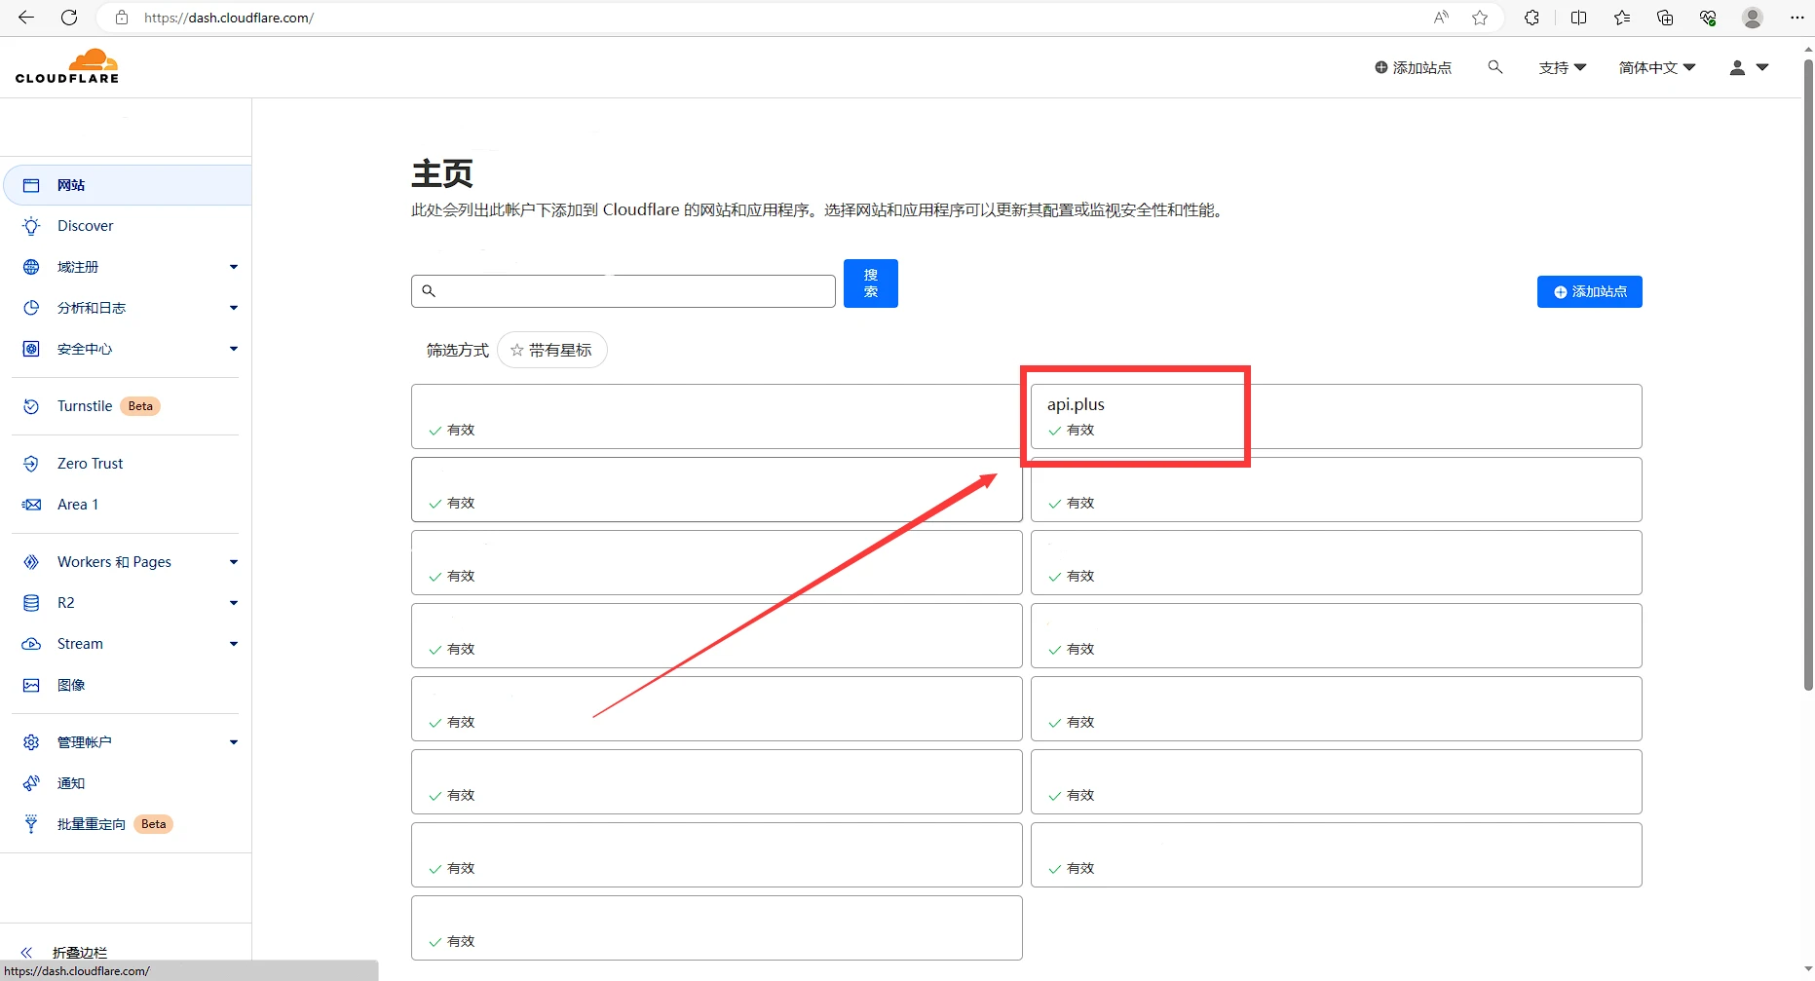Select the 网站 sidebar item
The image size is (1815, 981).
click(71, 185)
